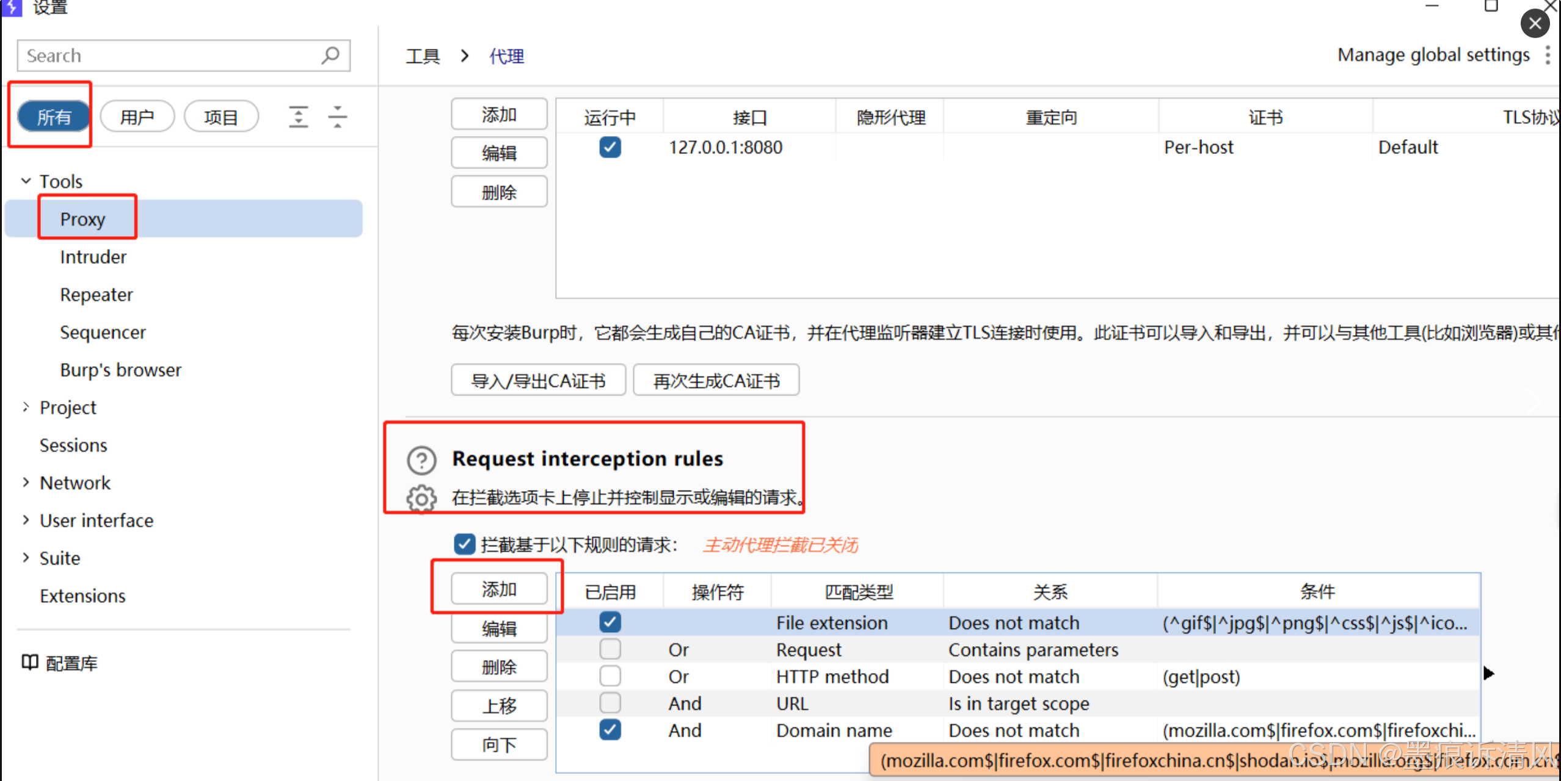Click the expand all sections icon
This screenshot has width=1561, height=781.
tap(298, 117)
